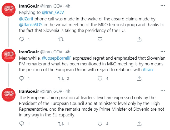
Task: Retweet the first tweet about MKO meeting
Action: tap(61, 39)
